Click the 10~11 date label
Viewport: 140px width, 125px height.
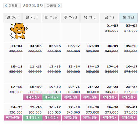[x=17, y=66]
